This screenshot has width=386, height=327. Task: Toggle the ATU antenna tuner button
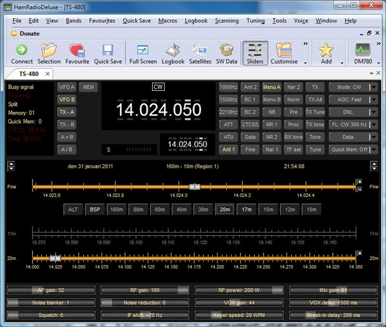point(228,137)
